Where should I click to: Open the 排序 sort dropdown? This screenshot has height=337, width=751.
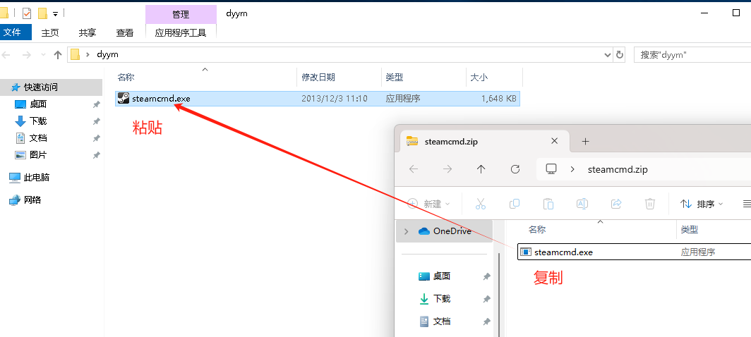coord(701,204)
